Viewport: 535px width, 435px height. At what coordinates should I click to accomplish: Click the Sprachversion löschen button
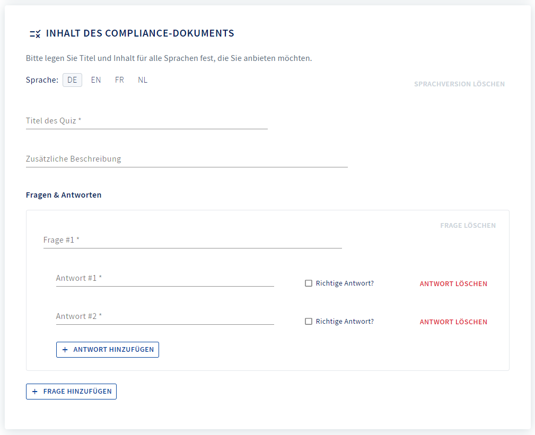point(459,84)
